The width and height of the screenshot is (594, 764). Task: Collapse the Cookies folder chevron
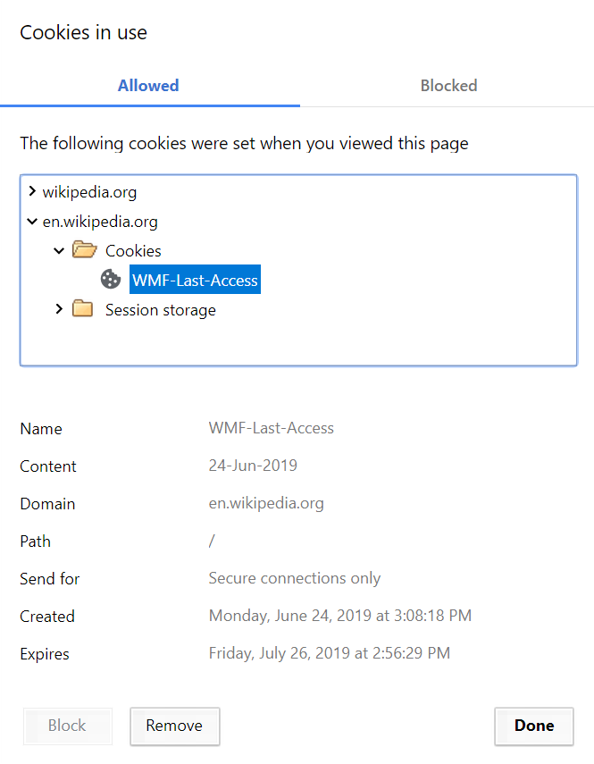point(59,251)
